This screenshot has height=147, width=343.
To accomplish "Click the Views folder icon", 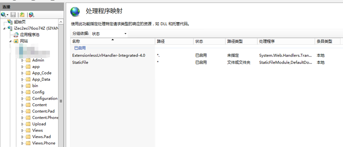I will 28,130.
